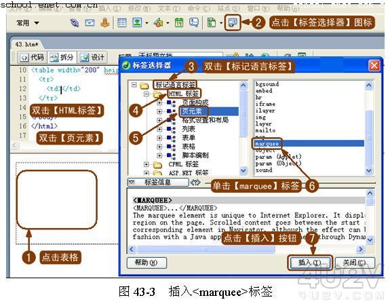Select the sound tag in the list
The image size is (390, 302).
(264, 170)
